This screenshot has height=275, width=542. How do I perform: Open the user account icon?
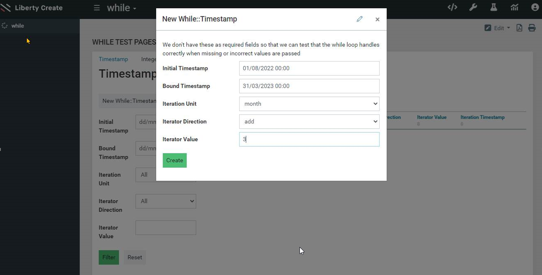coord(535,7)
